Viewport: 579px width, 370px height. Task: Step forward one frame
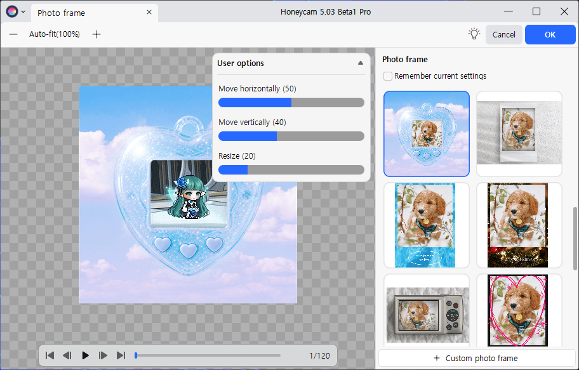(x=103, y=355)
